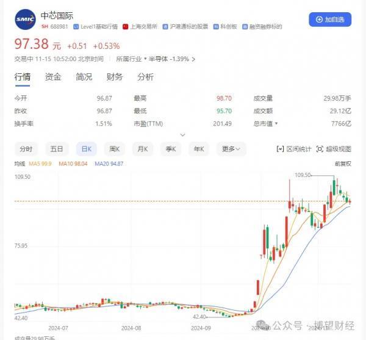The image size is (366, 340).
Task: Switch to the 行情 tab
Action: (x=23, y=77)
